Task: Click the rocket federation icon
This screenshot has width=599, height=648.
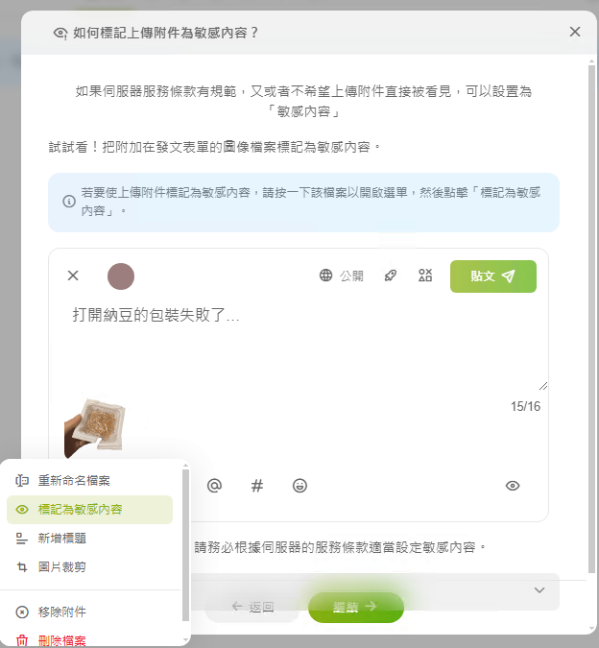Action: (391, 276)
